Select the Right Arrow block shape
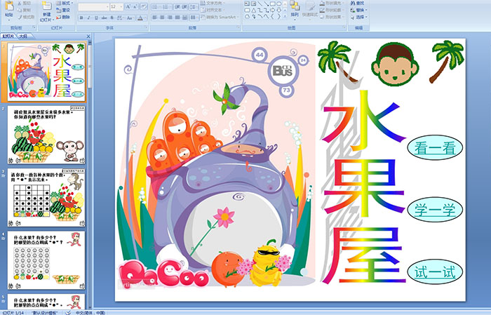This screenshot has height=315, width=491. coord(272,10)
